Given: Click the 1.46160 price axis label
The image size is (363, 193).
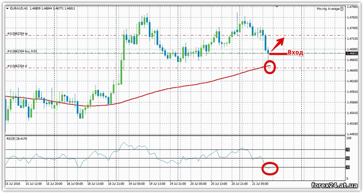Looking at the screenshot, I should coord(353,81).
